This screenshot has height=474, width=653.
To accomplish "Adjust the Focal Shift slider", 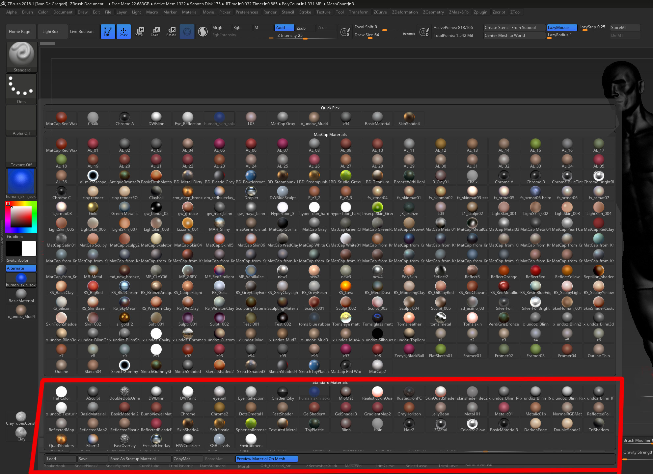I will point(385,27).
